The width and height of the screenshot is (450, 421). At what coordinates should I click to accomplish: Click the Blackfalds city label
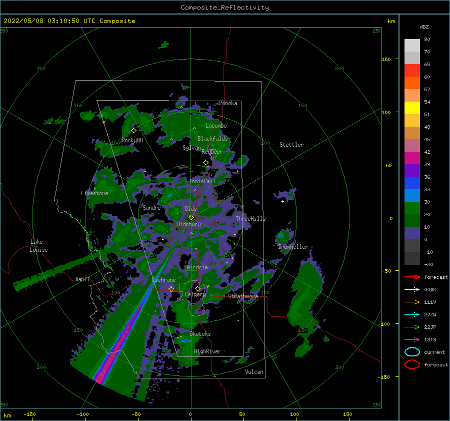(212, 139)
